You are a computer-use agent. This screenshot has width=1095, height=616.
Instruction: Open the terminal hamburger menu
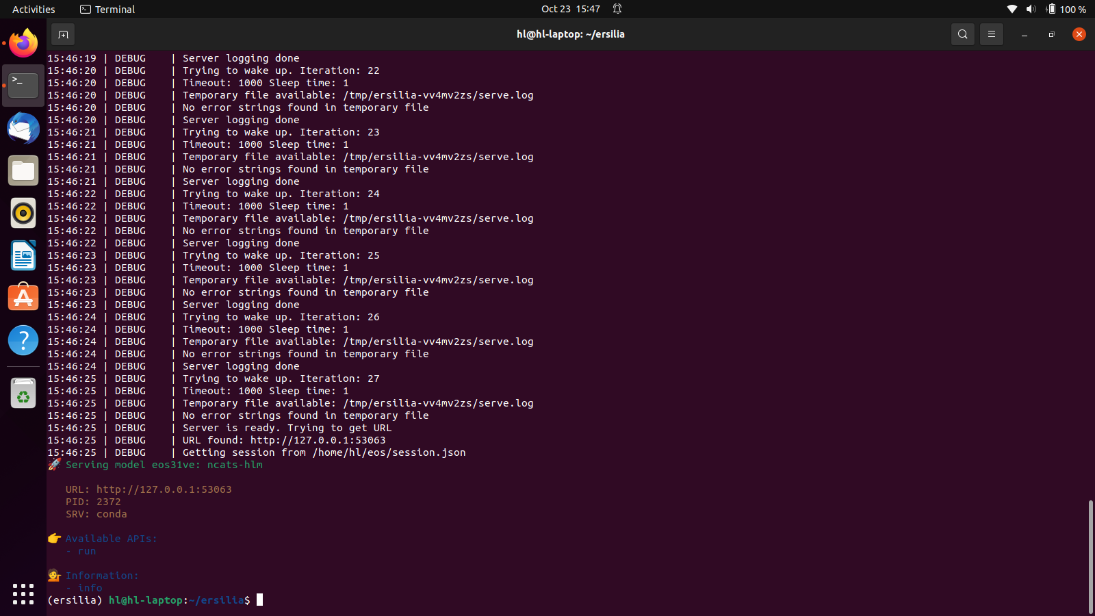tap(992, 34)
